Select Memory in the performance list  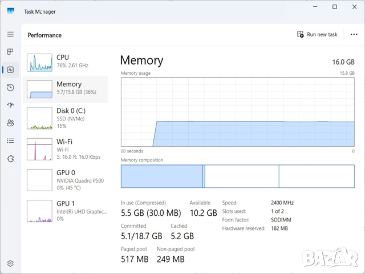[x=66, y=88]
